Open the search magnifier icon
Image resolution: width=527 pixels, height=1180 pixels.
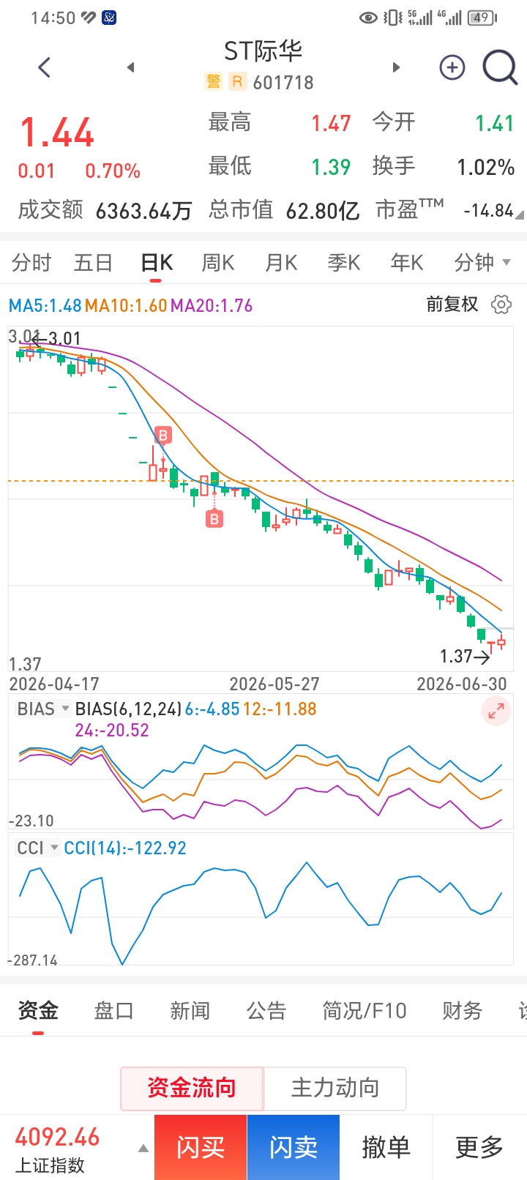[x=501, y=68]
